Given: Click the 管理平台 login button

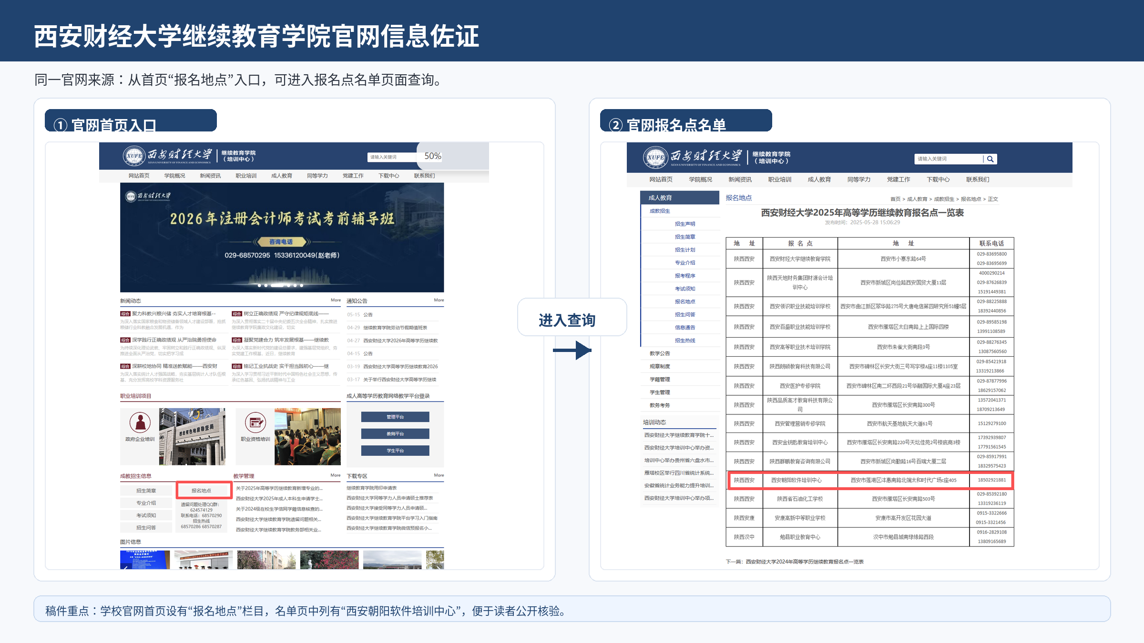Looking at the screenshot, I should pyautogui.click(x=395, y=417).
